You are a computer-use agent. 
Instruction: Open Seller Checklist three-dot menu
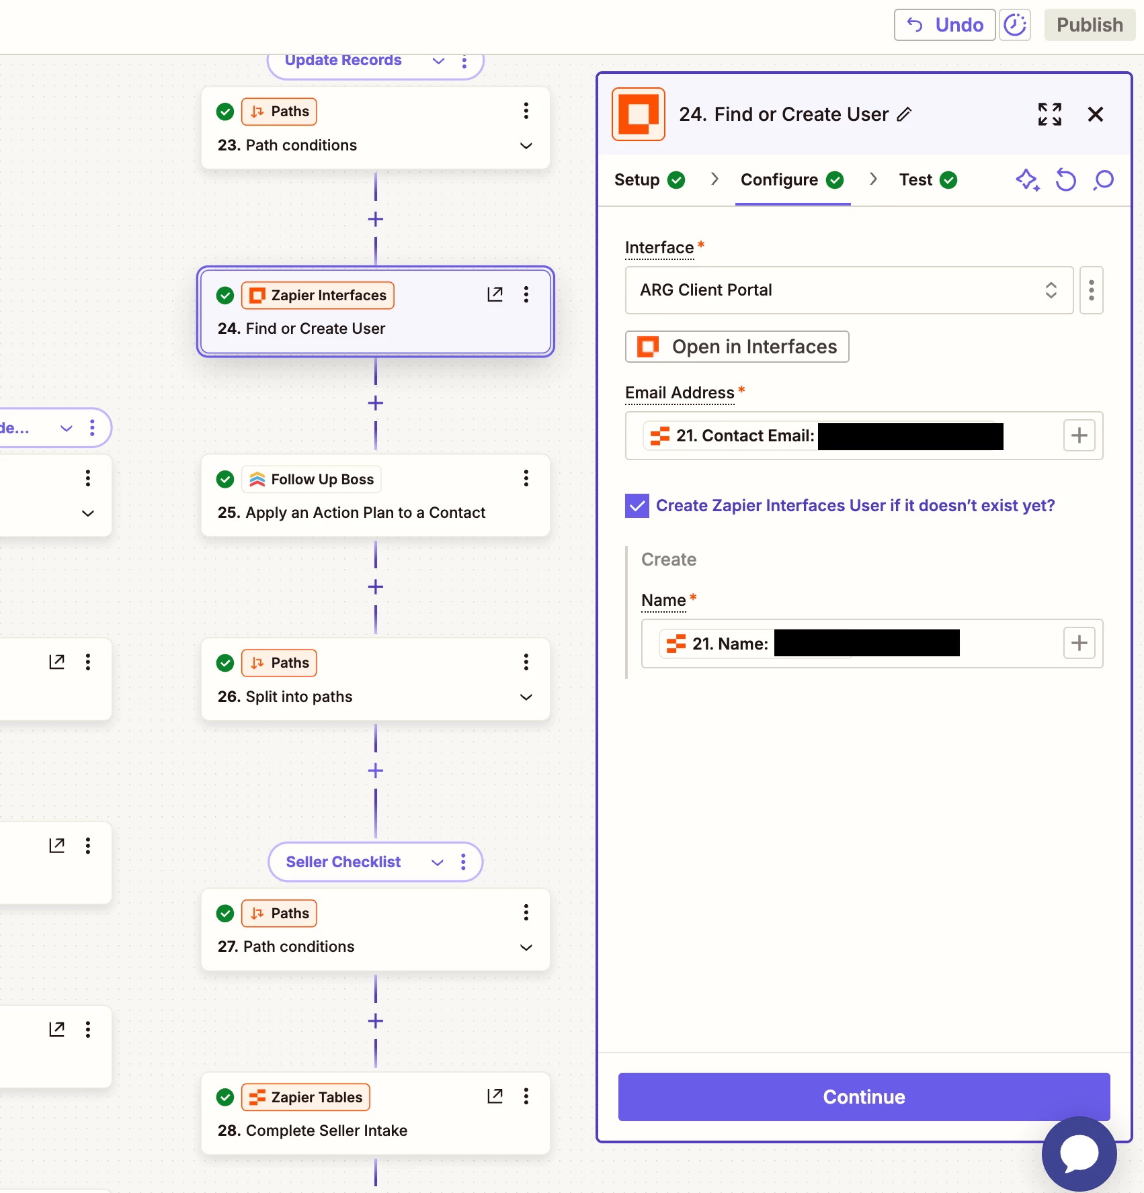pyautogui.click(x=463, y=862)
